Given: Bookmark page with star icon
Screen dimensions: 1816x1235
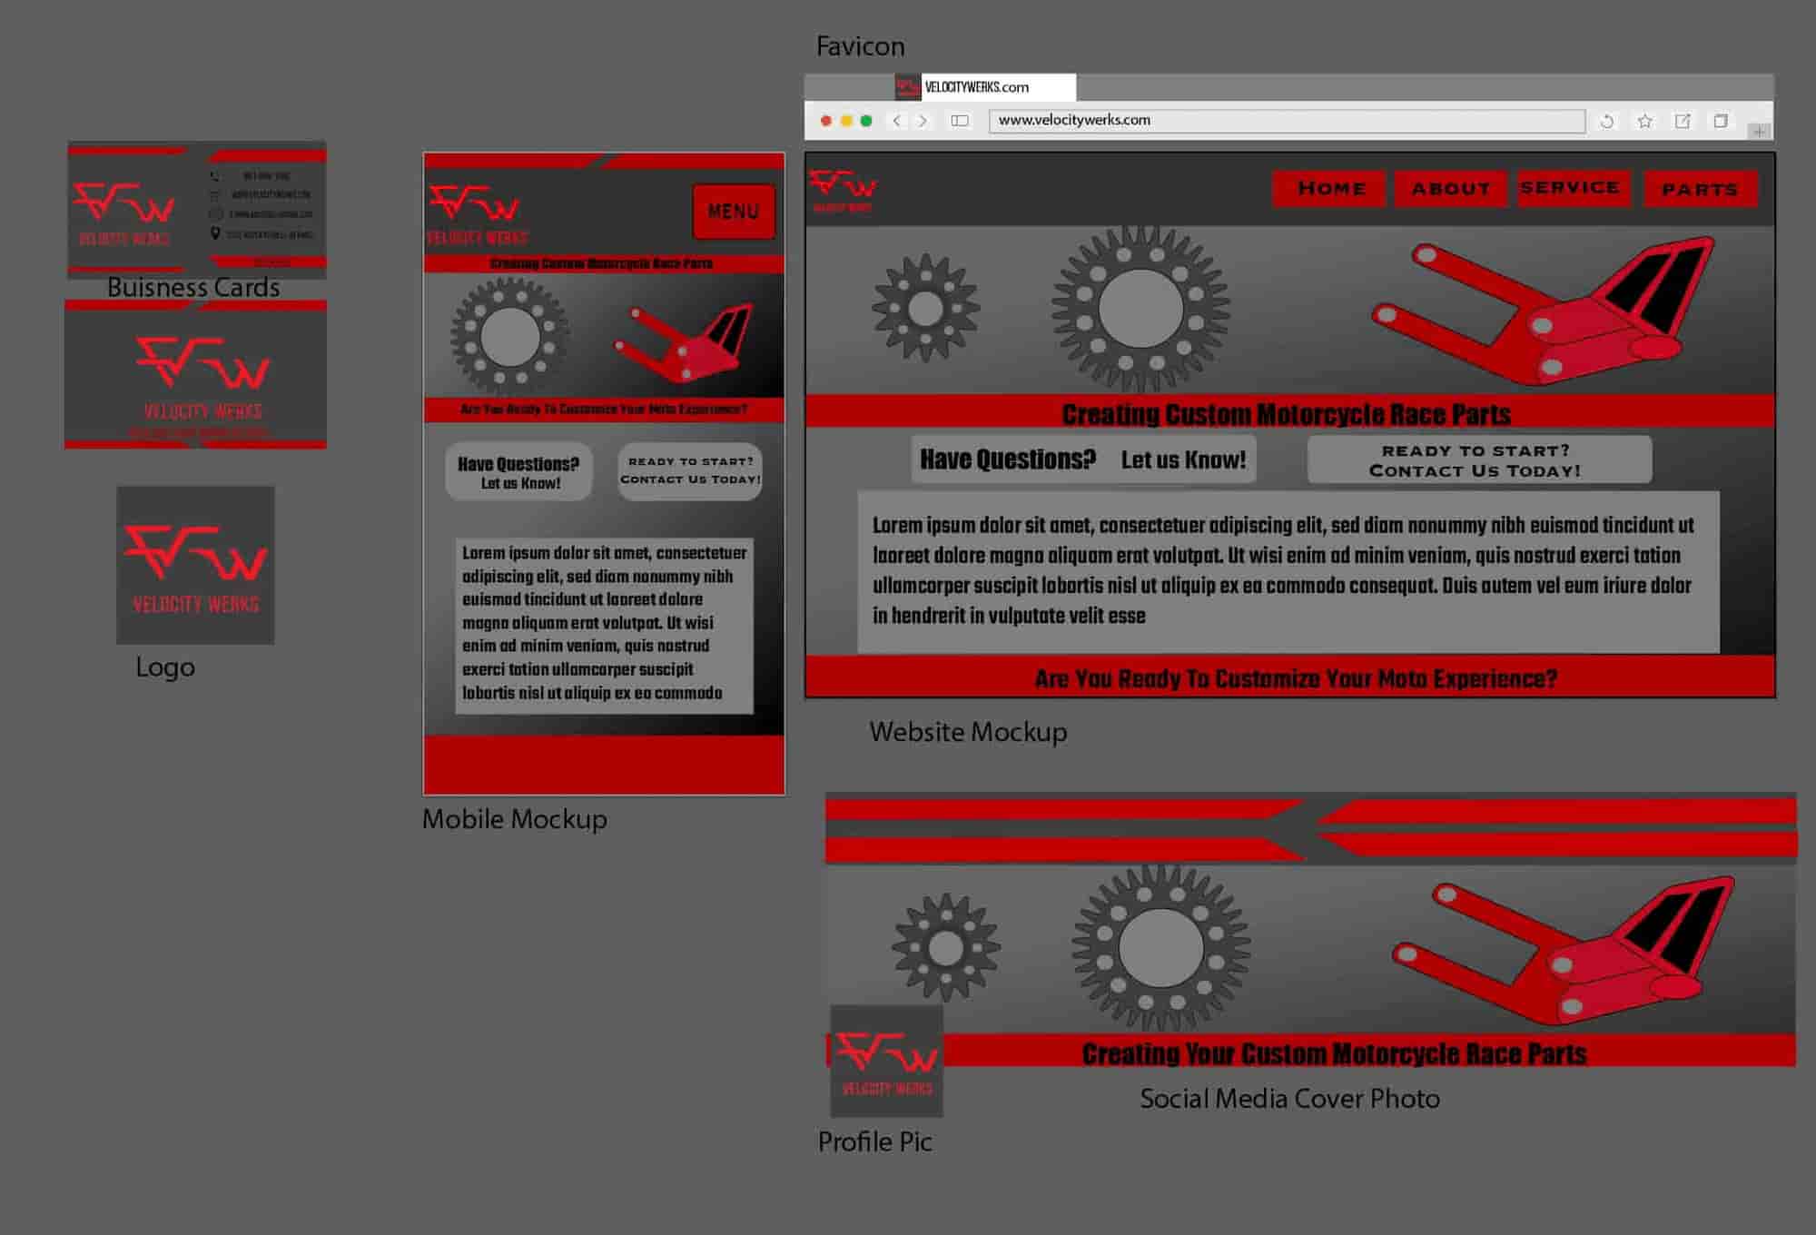Looking at the screenshot, I should coord(1644,121).
